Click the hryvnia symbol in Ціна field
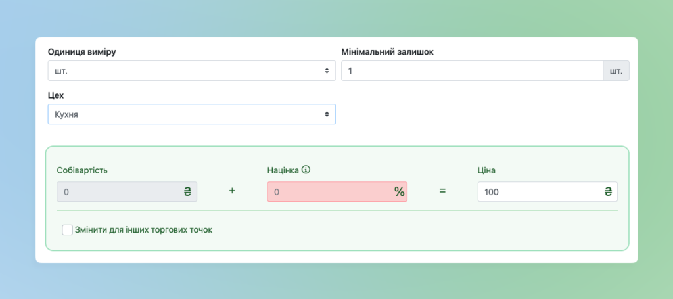The image size is (673, 299). pyautogui.click(x=608, y=192)
